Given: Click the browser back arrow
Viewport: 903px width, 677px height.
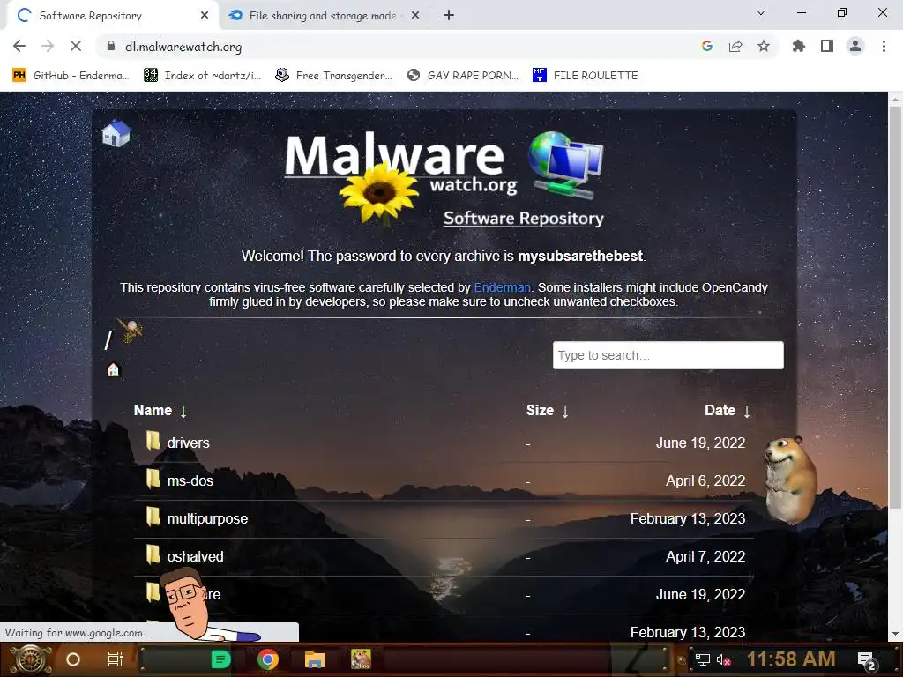Looking at the screenshot, I should 19,46.
